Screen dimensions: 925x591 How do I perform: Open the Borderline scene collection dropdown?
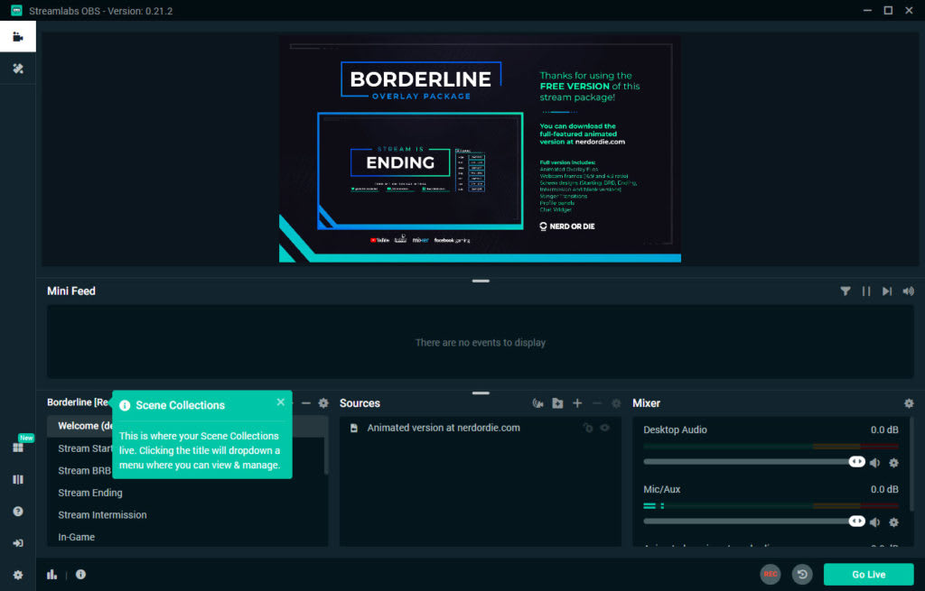(x=78, y=402)
